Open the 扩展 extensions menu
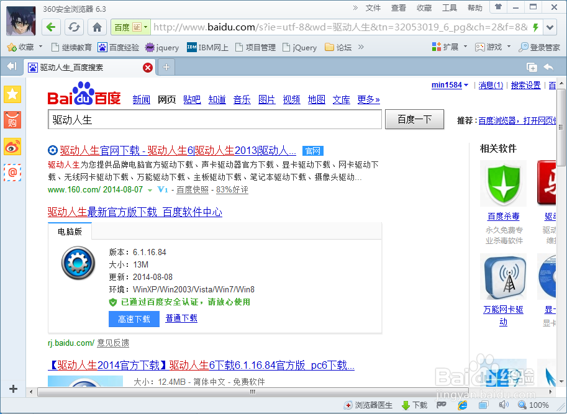 [x=445, y=47]
